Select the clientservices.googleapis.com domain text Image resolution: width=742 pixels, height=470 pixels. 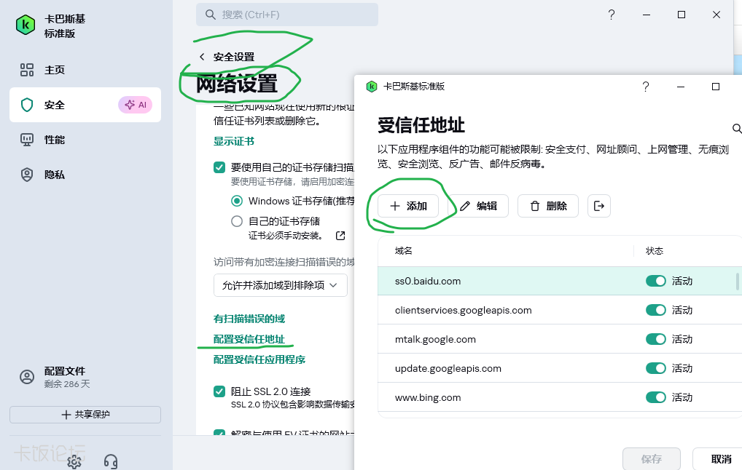click(464, 311)
